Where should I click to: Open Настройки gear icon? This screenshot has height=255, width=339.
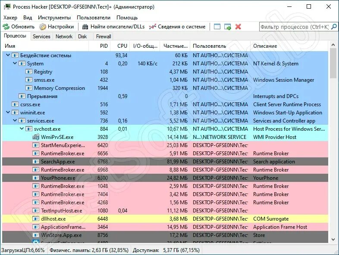click(43, 27)
